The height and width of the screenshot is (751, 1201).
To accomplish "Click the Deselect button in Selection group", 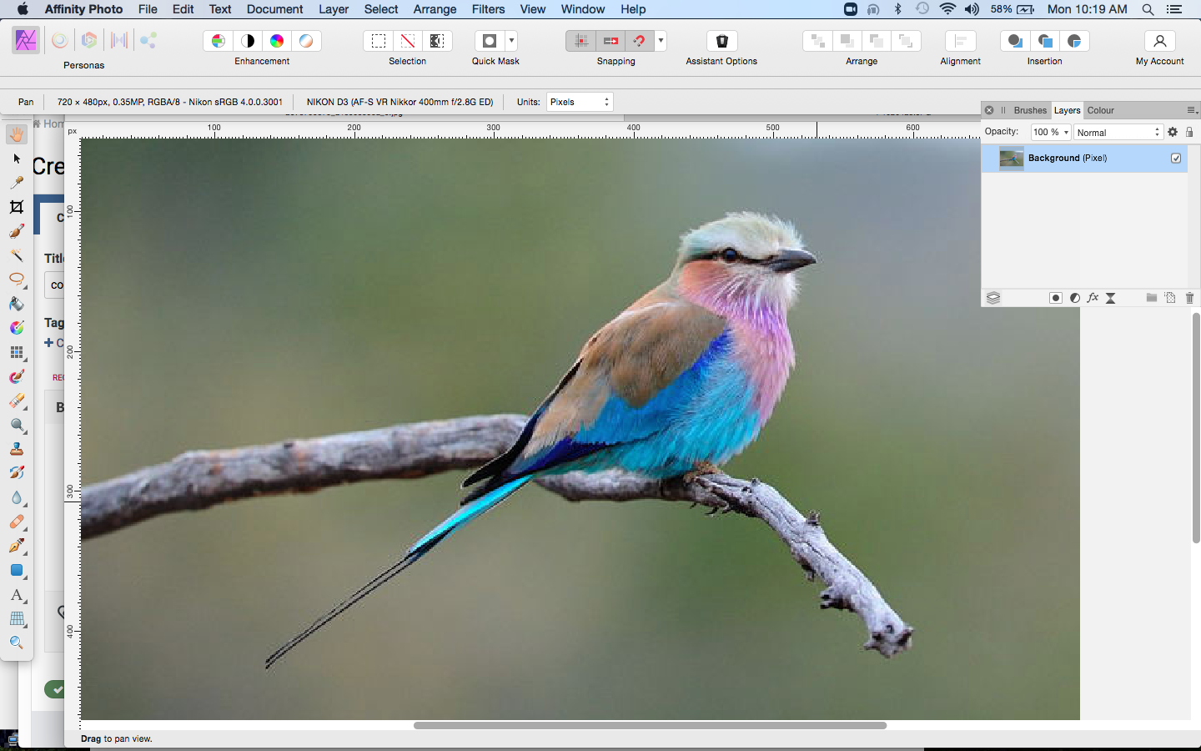I will (x=408, y=41).
